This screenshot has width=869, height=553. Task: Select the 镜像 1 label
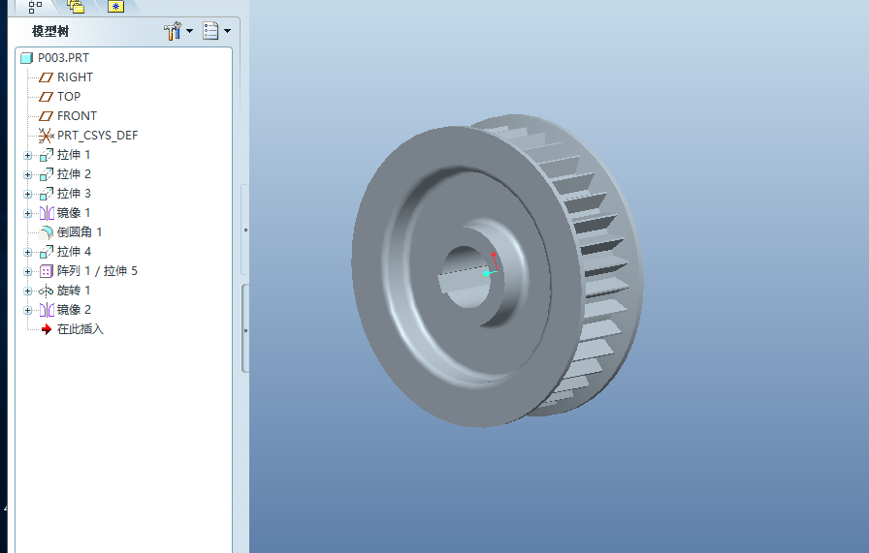coord(74,213)
